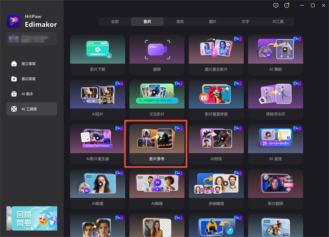
Task: Switch to the 音訊 audio tab
Action: pos(180,22)
